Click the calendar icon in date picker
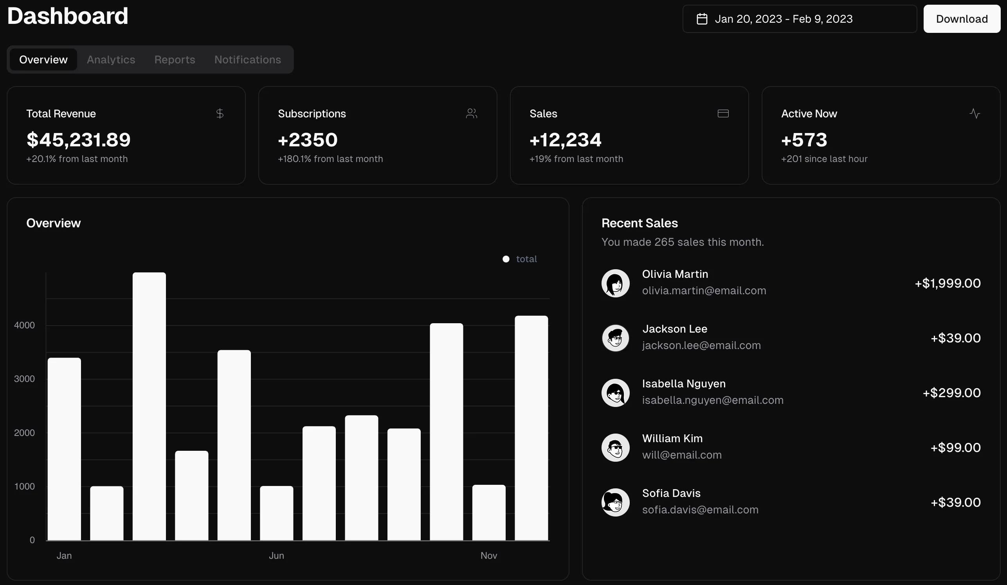The width and height of the screenshot is (1007, 585). (x=702, y=19)
